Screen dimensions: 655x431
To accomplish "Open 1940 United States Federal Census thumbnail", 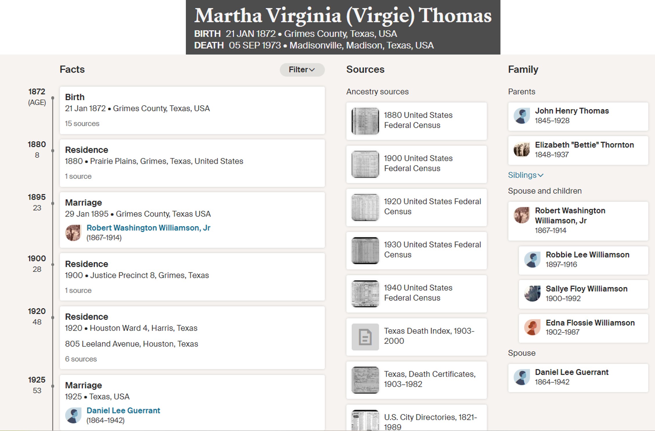I will pos(365,294).
